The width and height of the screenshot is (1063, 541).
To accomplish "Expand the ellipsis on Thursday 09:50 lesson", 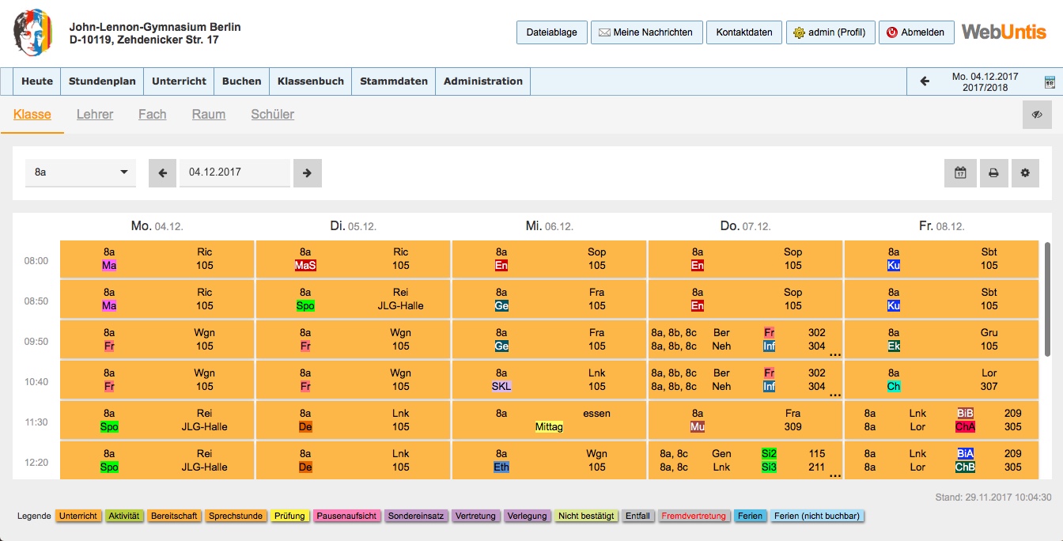I will tap(834, 354).
